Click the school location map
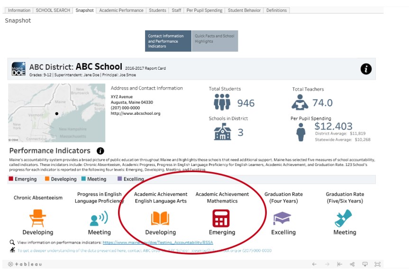 pos(57,113)
